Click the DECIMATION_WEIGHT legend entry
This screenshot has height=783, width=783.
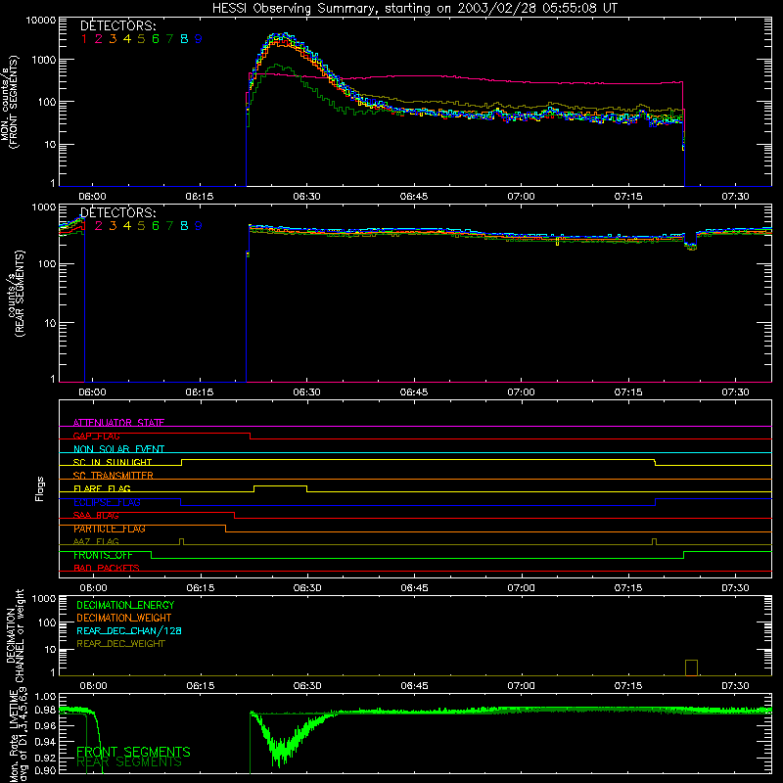(124, 618)
